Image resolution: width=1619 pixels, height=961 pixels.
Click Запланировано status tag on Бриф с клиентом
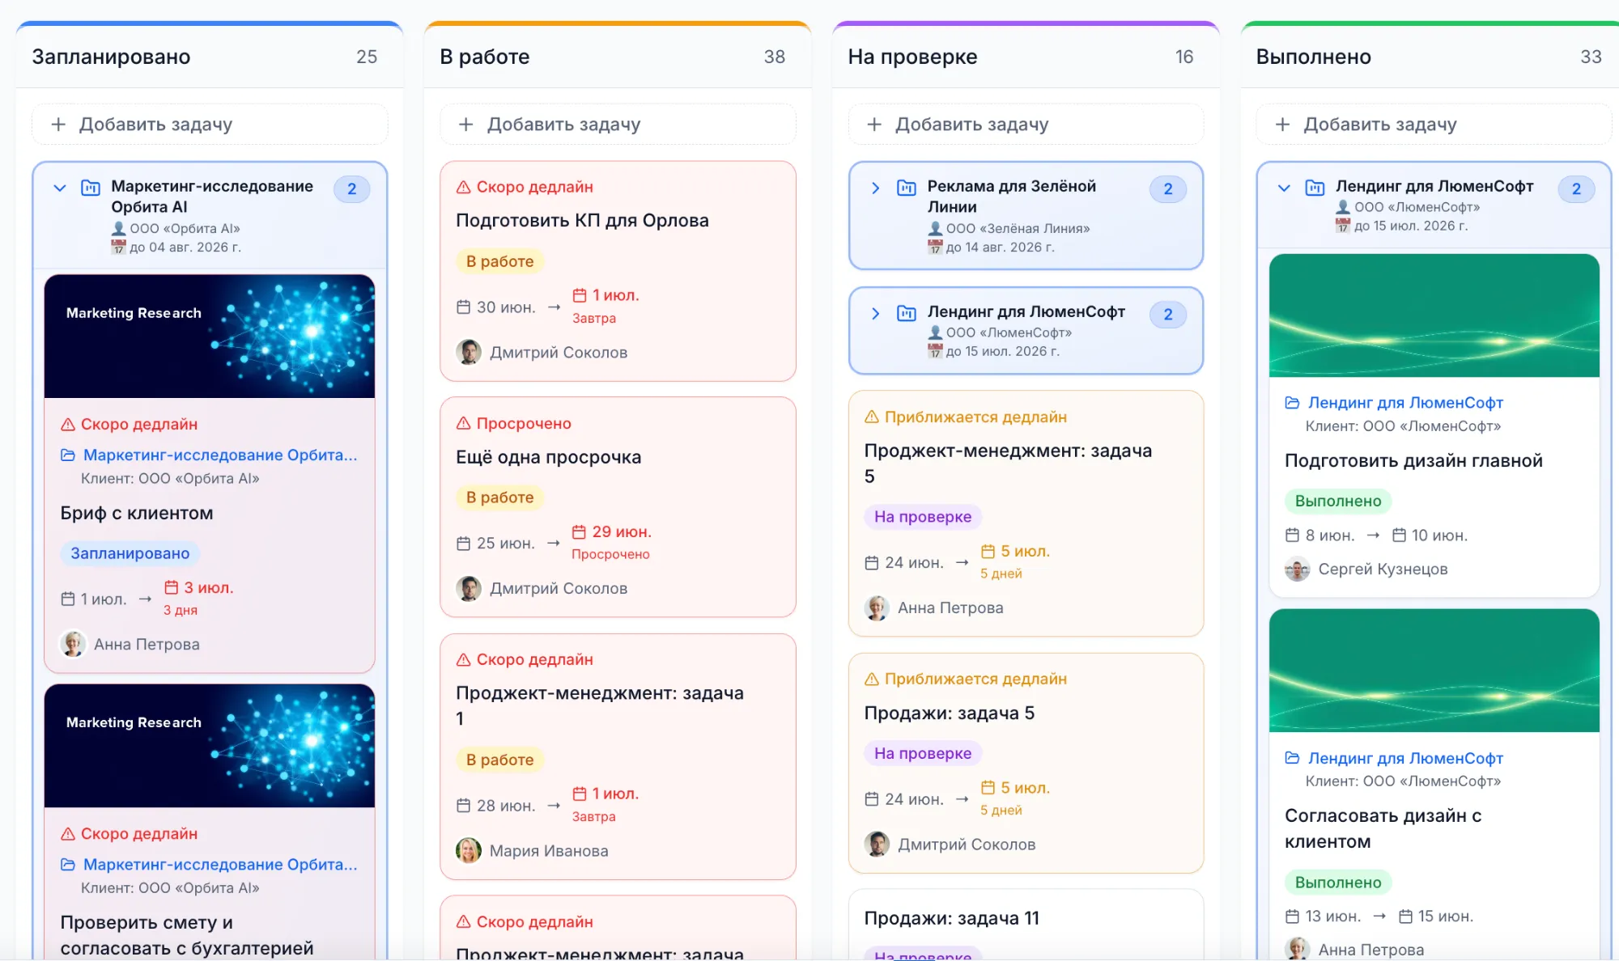pyautogui.click(x=130, y=553)
